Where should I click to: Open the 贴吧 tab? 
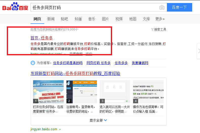(x=64, y=19)
